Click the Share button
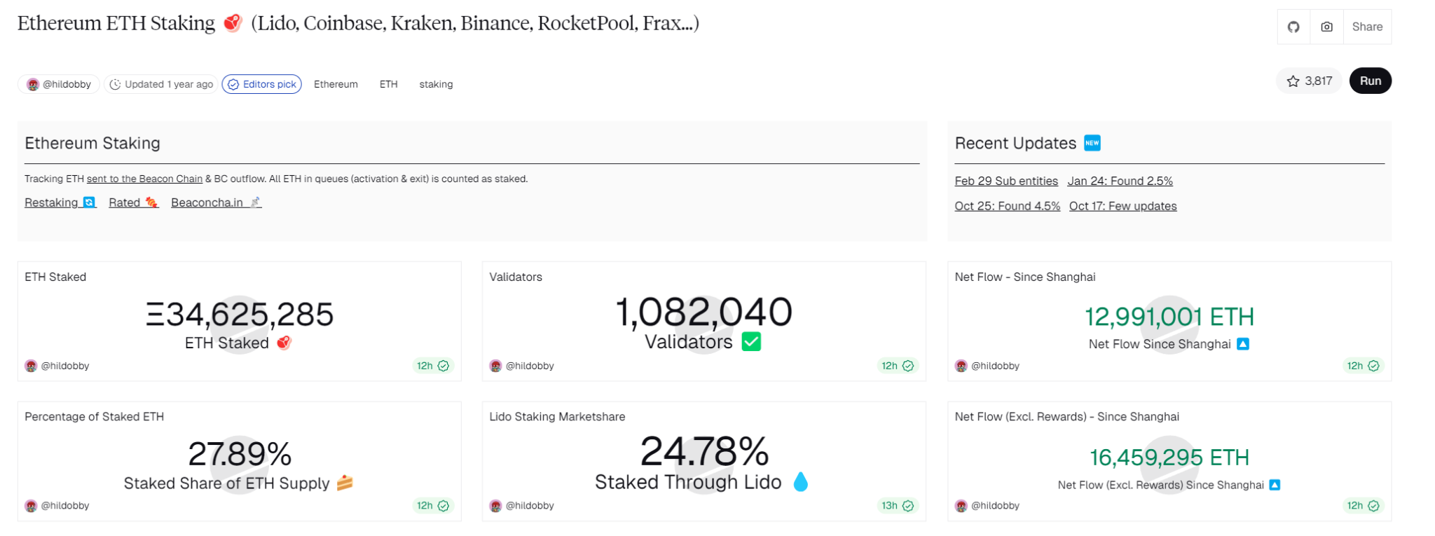The image size is (1435, 536). (x=1367, y=26)
